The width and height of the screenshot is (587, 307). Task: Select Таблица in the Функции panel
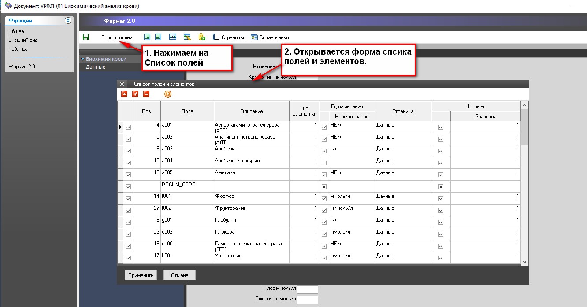click(18, 49)
